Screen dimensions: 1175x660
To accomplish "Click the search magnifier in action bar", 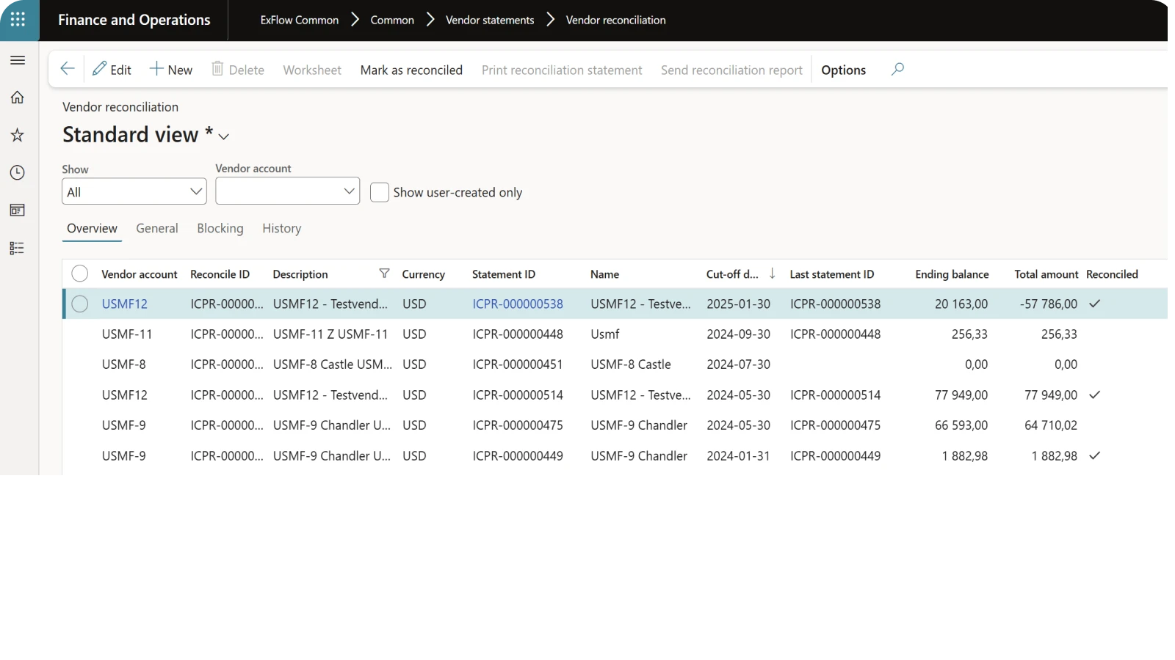I will [x=897, y=69].
